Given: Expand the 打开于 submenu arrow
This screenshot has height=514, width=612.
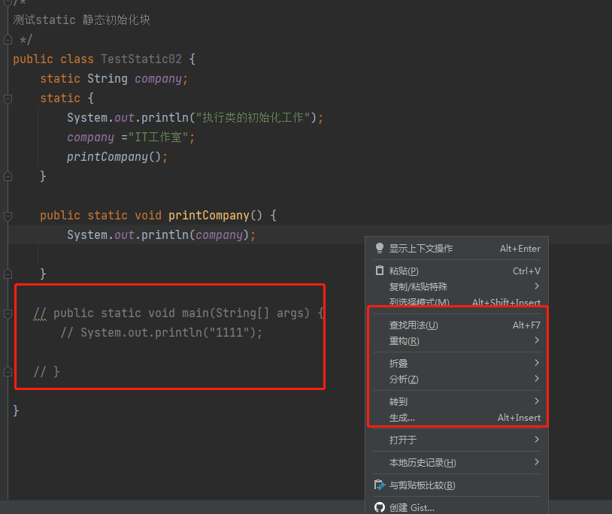Looking at the screenshot, I should [537, 440].
